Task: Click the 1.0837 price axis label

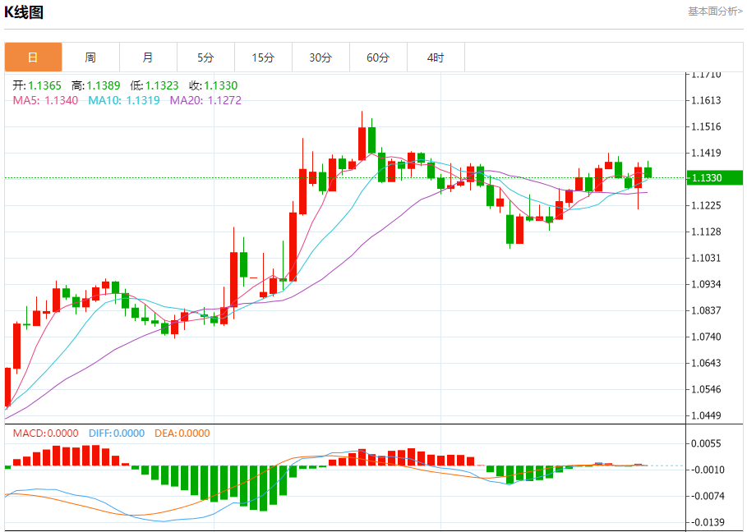Action: 707,310
